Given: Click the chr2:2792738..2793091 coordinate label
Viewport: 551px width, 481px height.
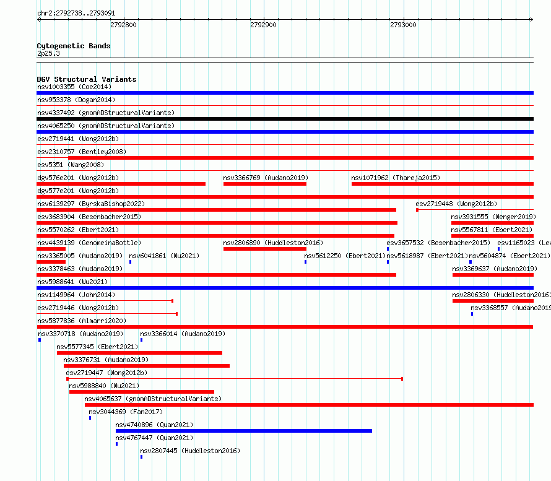Looking at the screenshot, I should click(76, 13).
